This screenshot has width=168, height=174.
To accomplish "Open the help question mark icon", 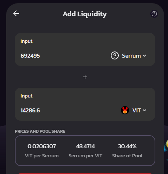I will [x=154, y=14].
